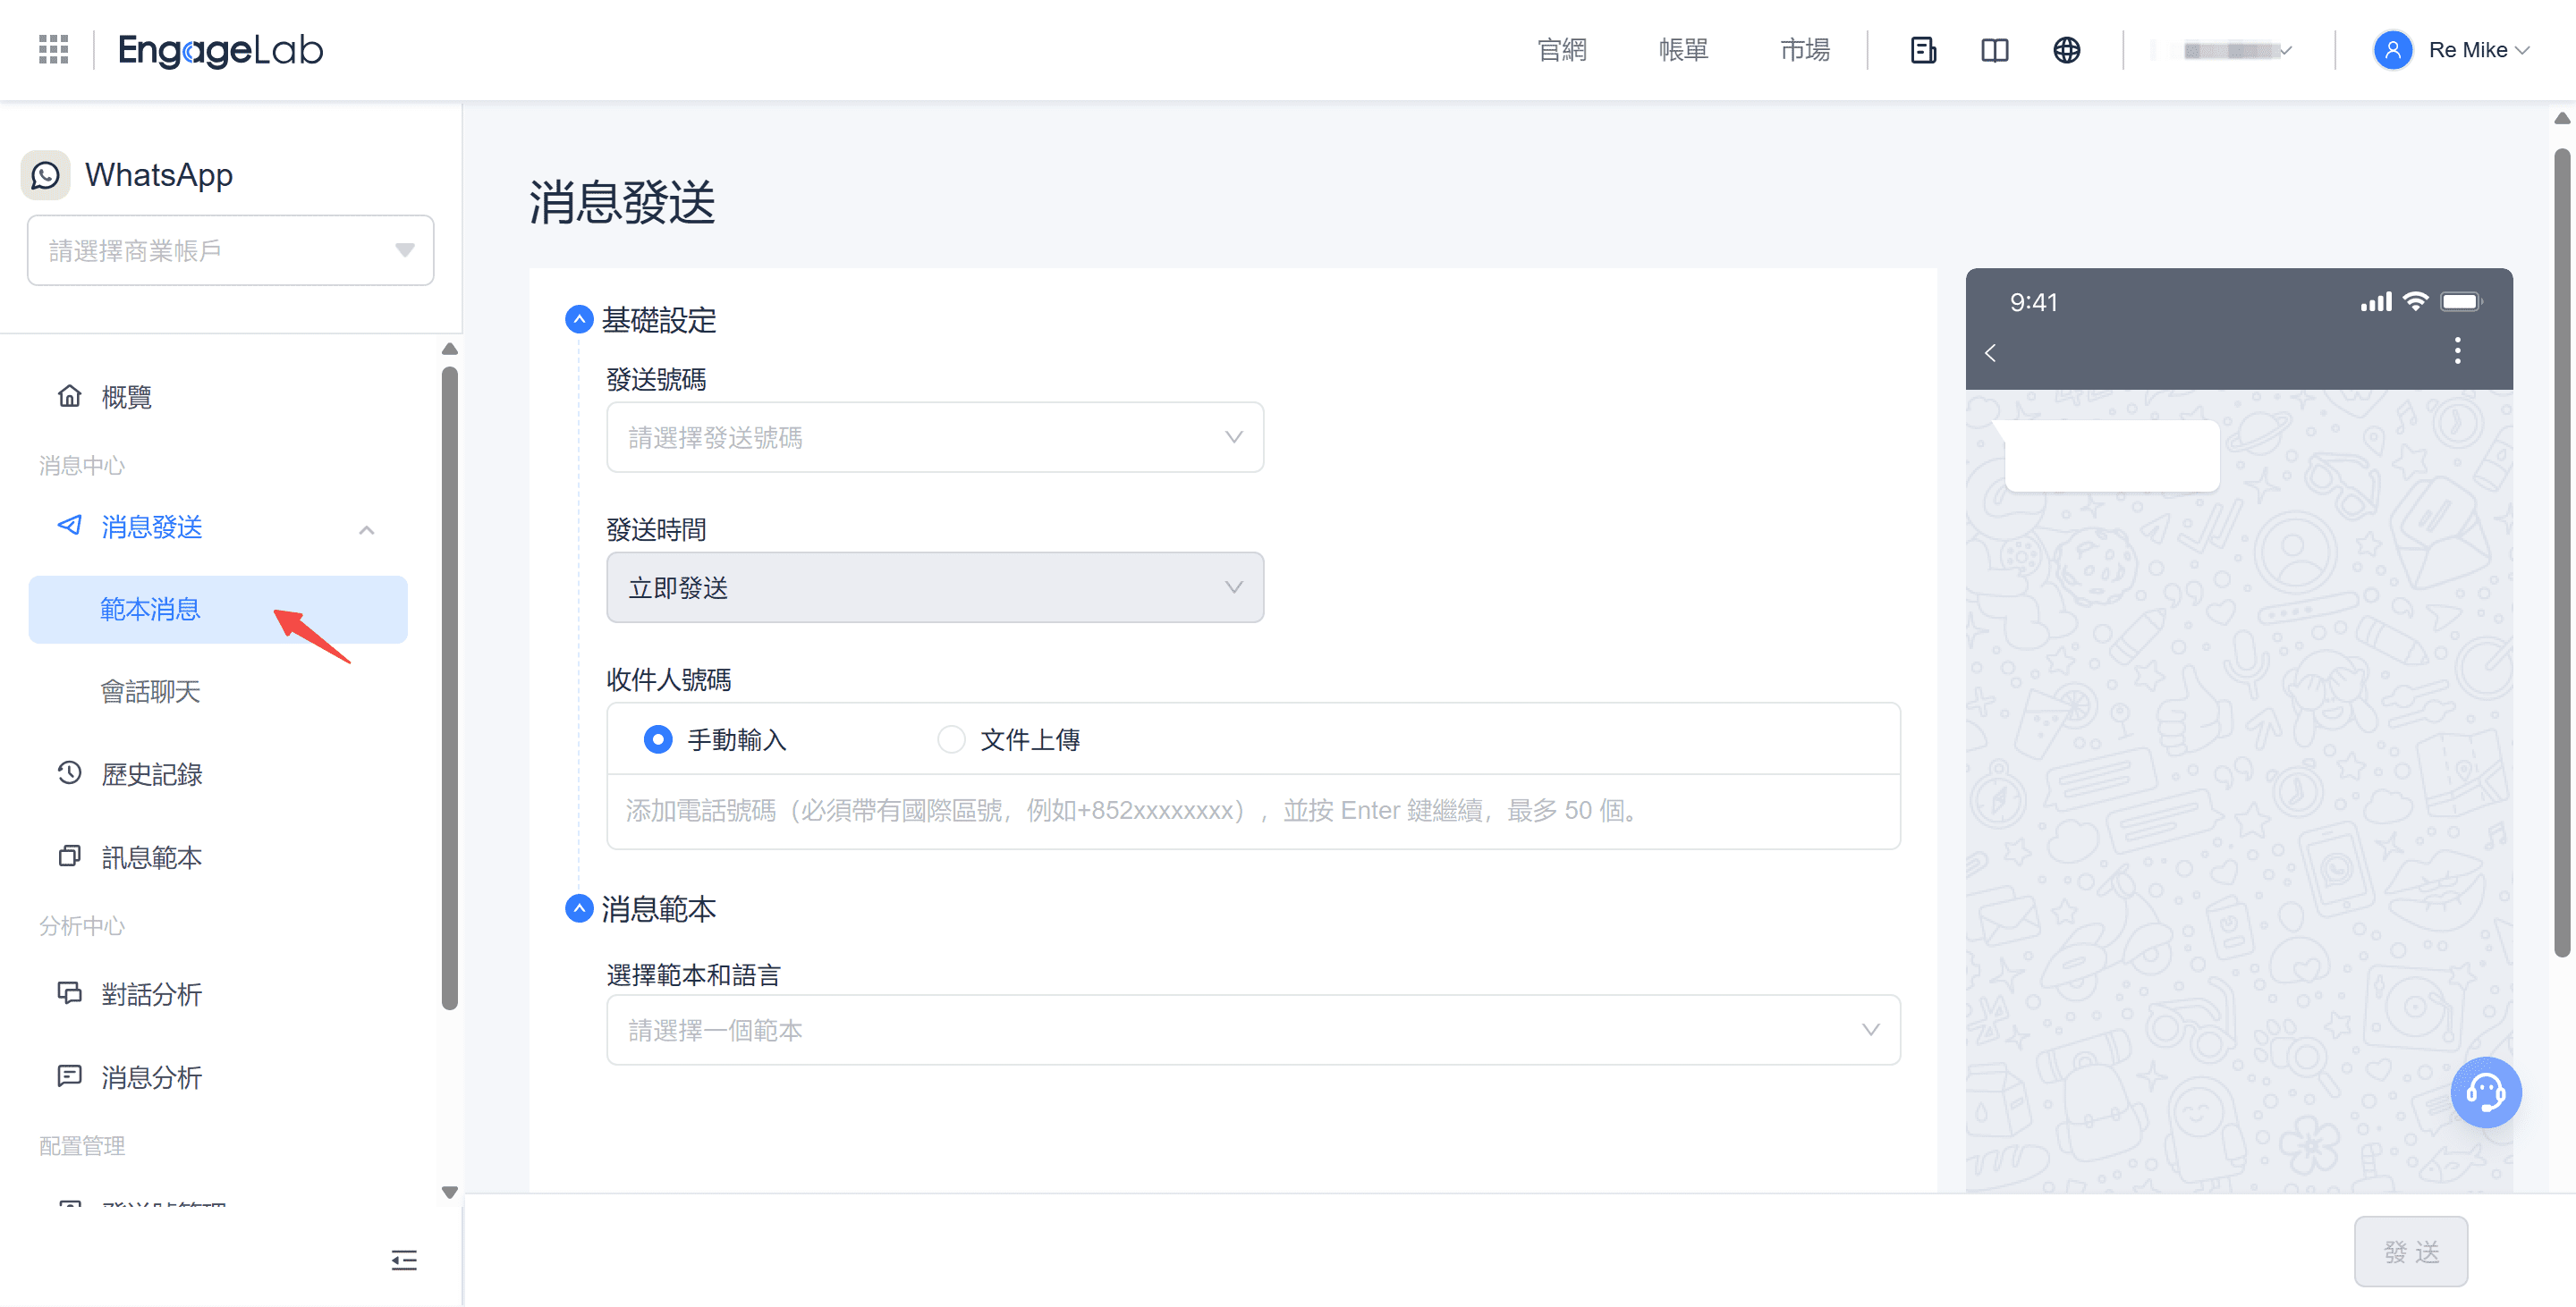Open the 立即發送 send time dropdown
The image size is (2576, 1307).
tap(935, 587)
